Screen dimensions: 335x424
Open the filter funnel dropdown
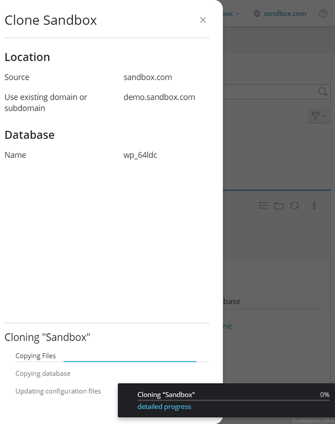click(319, 116)
